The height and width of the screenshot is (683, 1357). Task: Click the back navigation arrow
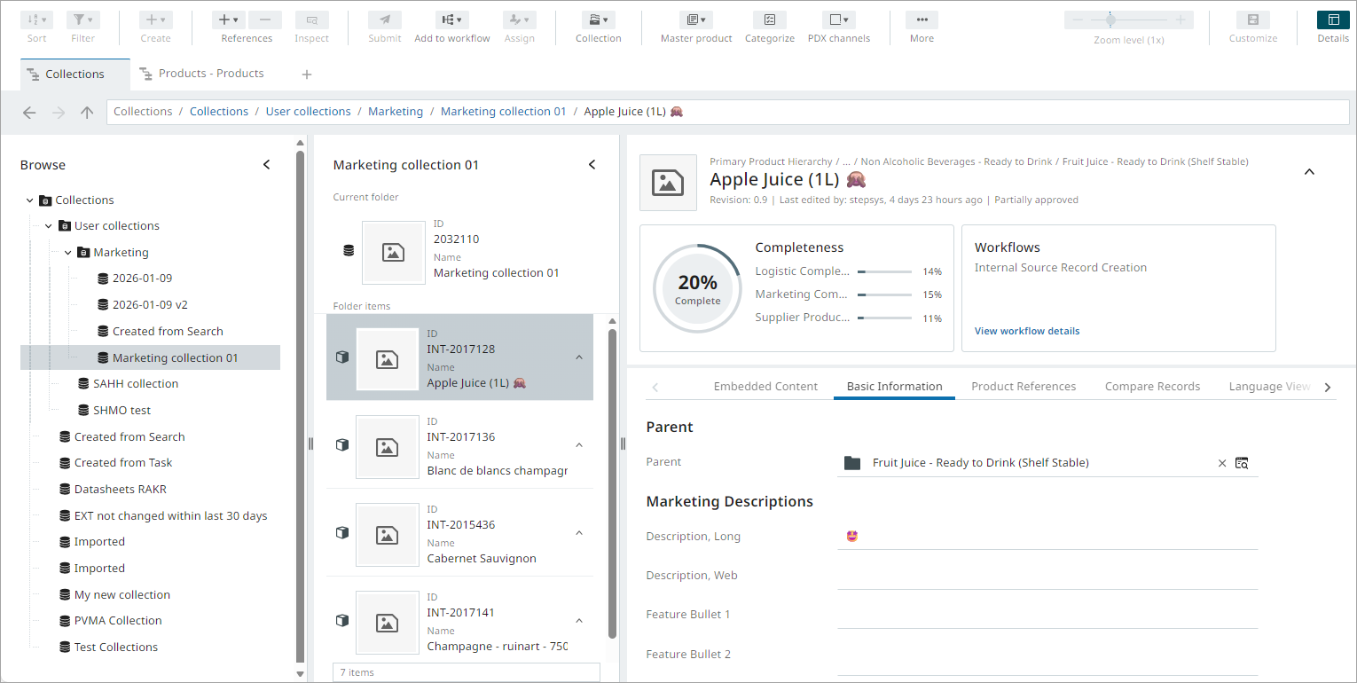29,112
